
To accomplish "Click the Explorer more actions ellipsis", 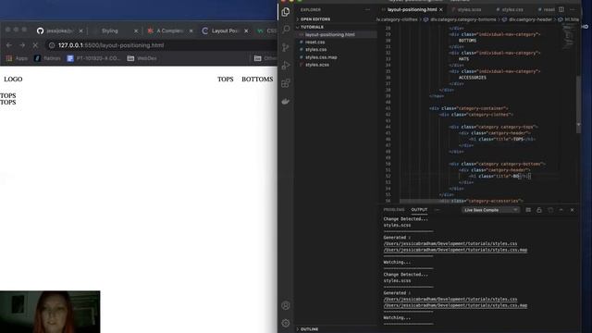I will tap(367, 10).
